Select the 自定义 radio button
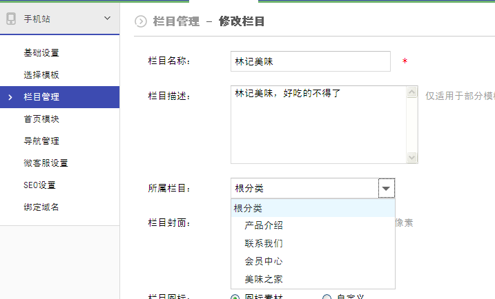 click(x=327, y=297)
